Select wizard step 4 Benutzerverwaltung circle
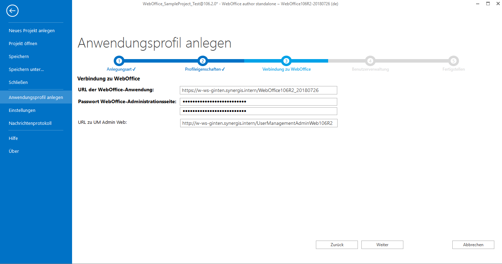The width and height of the screenshot is (502, 264). [x=370, y=60]
